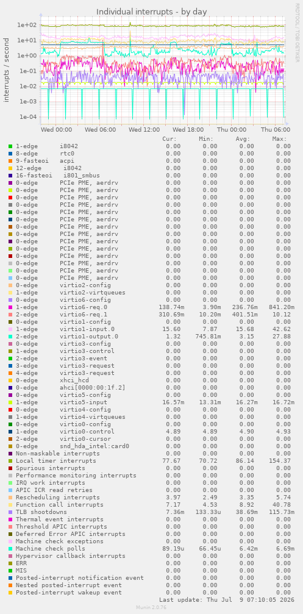Click the 'Thu 00:00' time axis label
Image resolution: width=303 pixels, height=614 pixels.
point(232,130)
